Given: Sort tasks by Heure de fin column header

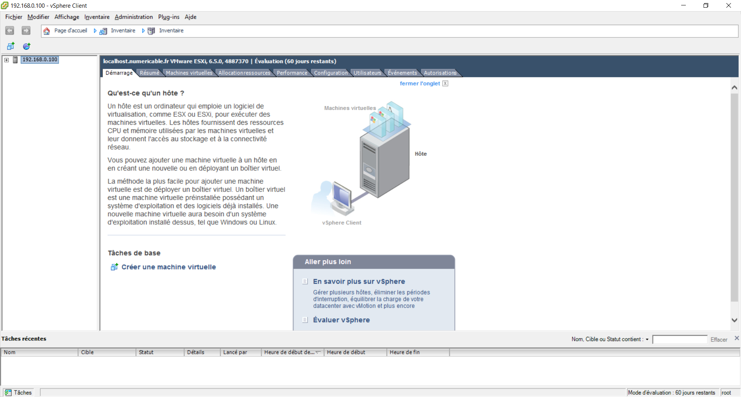Looking at the screenshot, I should (x=418, y=352).
